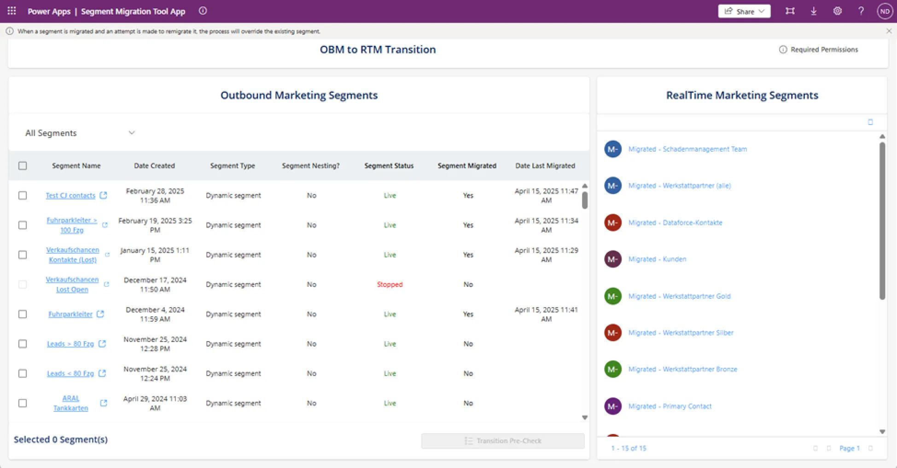
Task: Check the Leads > 80 Fzg checkbox
Action: pos(23,344)
